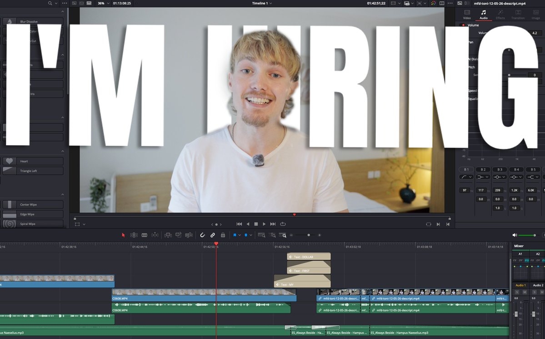Toggle the Position Lock padlock icon
Image resolution: width=545 pixels, height=339 pixels.
pos(223,235)
